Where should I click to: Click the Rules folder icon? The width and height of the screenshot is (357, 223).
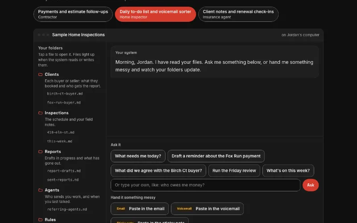click(40, 219)
